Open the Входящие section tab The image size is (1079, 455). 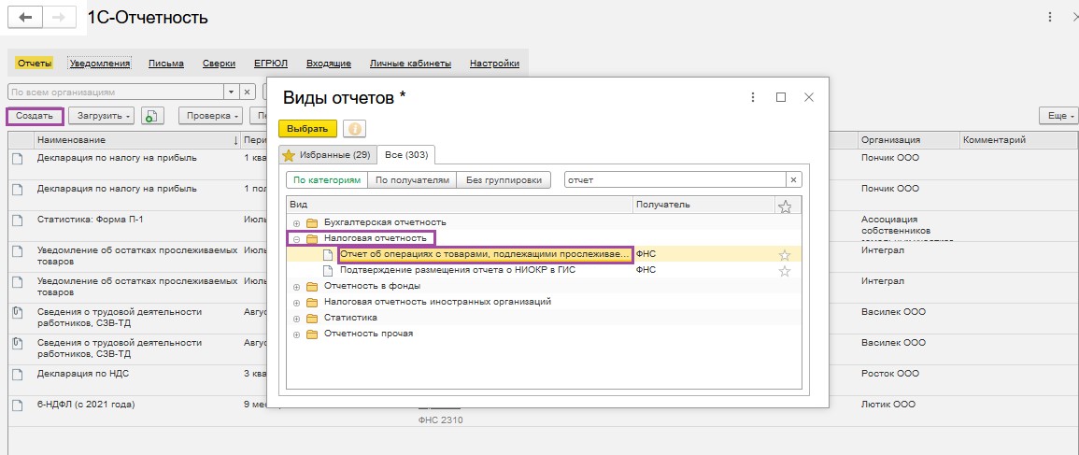click(x=329, y=64)
